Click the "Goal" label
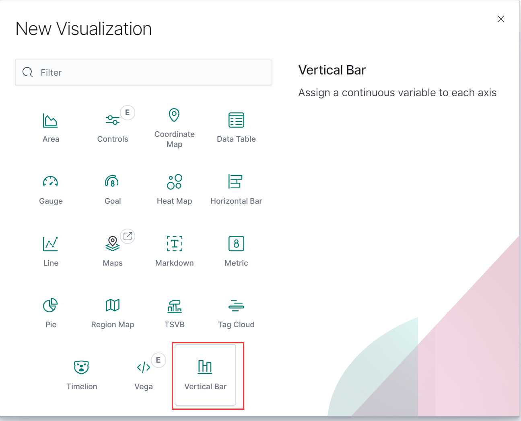 click(x=113, y=201)
